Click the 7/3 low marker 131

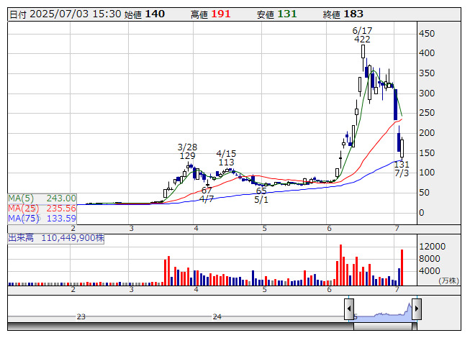[x=402, y=165]
